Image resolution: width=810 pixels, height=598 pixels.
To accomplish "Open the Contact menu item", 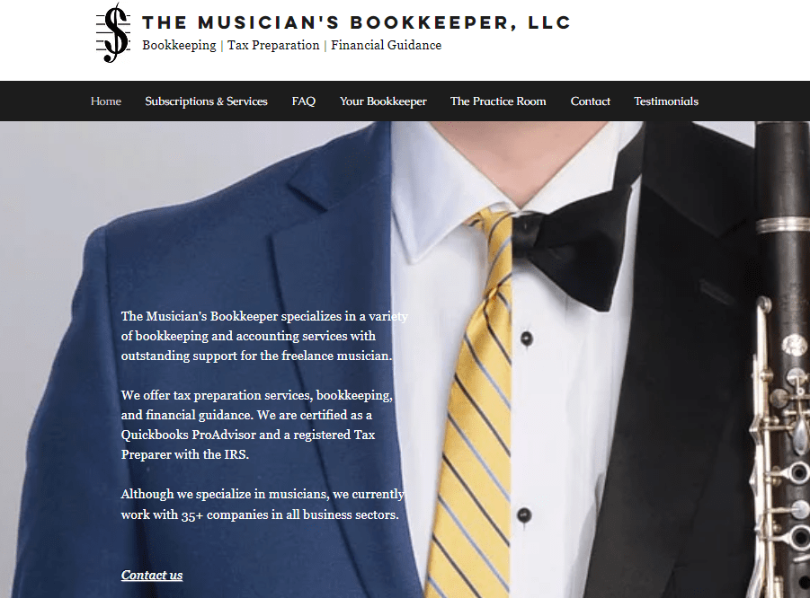I will [590, 101].
